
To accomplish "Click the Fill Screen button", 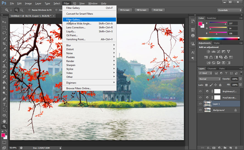I will tap(141, 10).
